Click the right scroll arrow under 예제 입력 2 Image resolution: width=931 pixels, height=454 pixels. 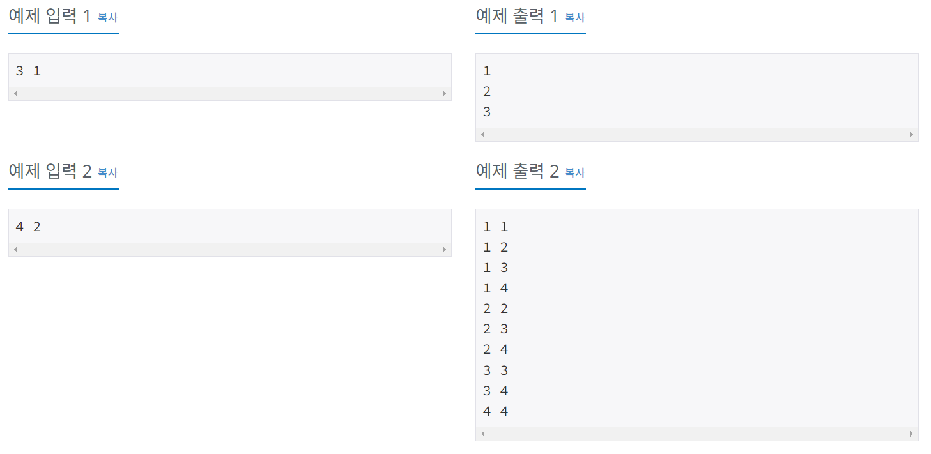(445, 249)
